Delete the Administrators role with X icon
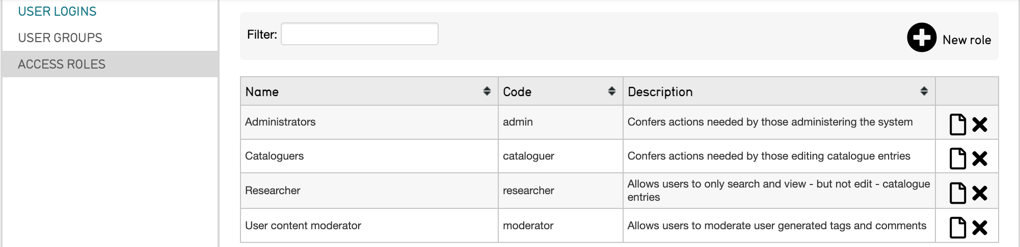The width and height of the screenshot is (1020, 247). point(979,125)
